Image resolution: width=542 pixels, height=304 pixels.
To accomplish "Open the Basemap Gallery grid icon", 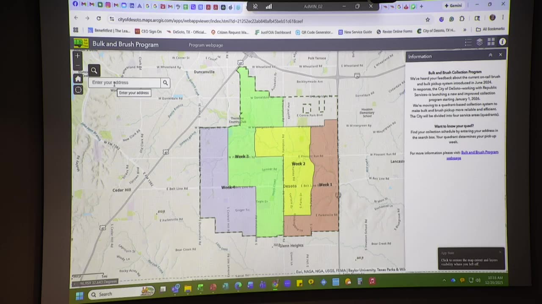I will click(x=491, y=42).
